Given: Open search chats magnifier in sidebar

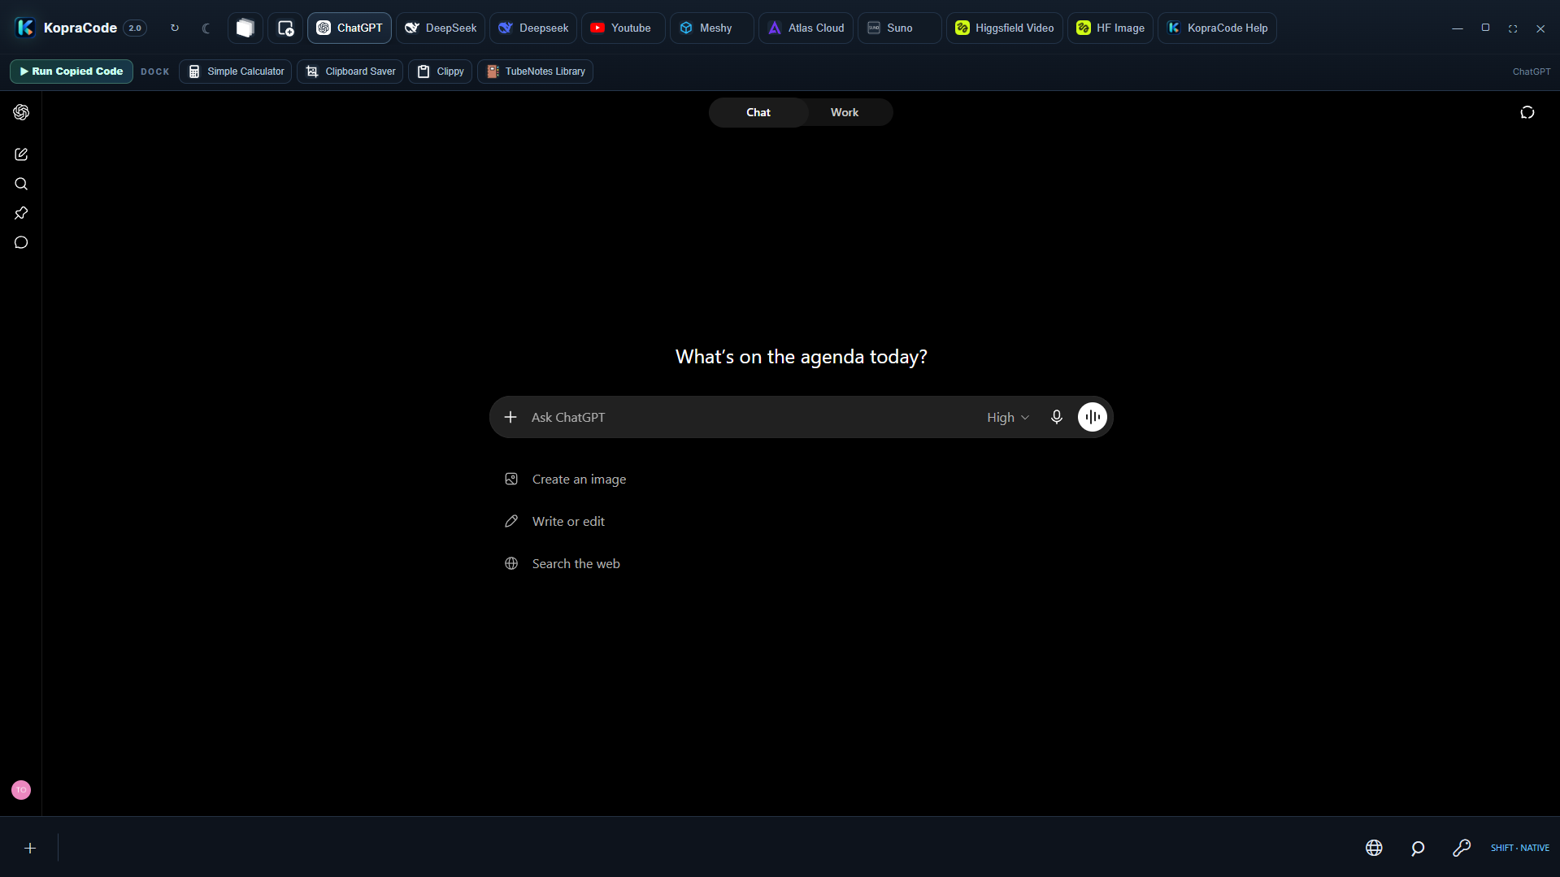Looking at the screenshot, I should pyautogui.click(x=21, y=184).
